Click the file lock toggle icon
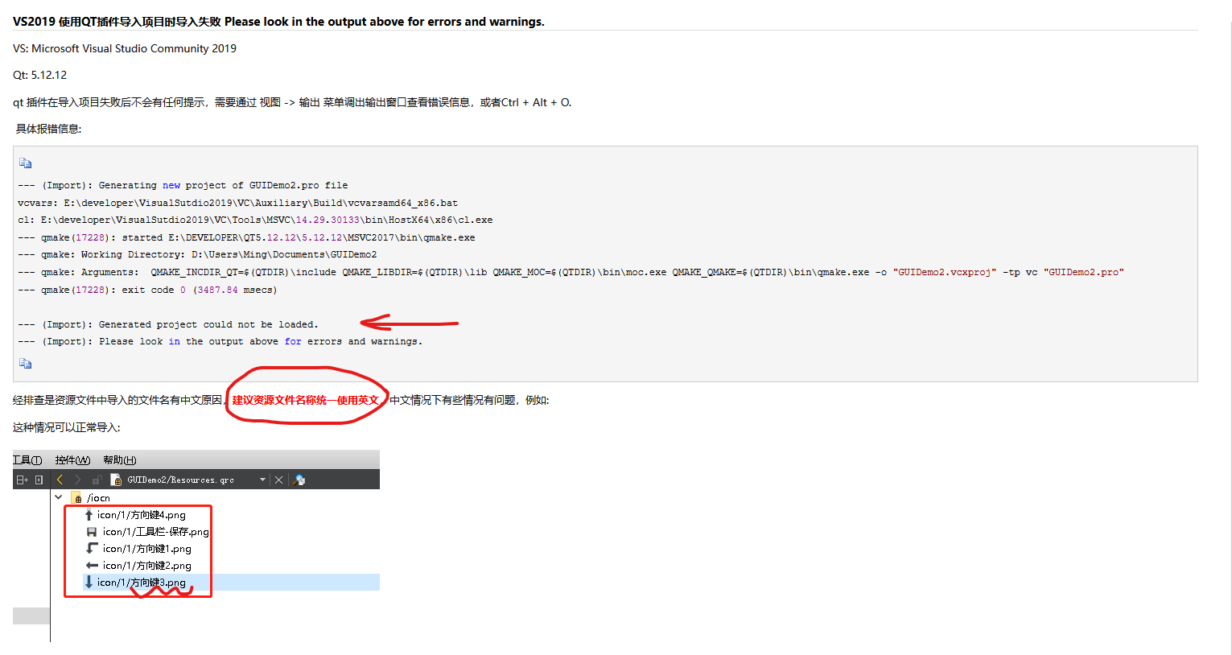The height and width of the screenshot is (655, 1232). (x=97, y=480)
